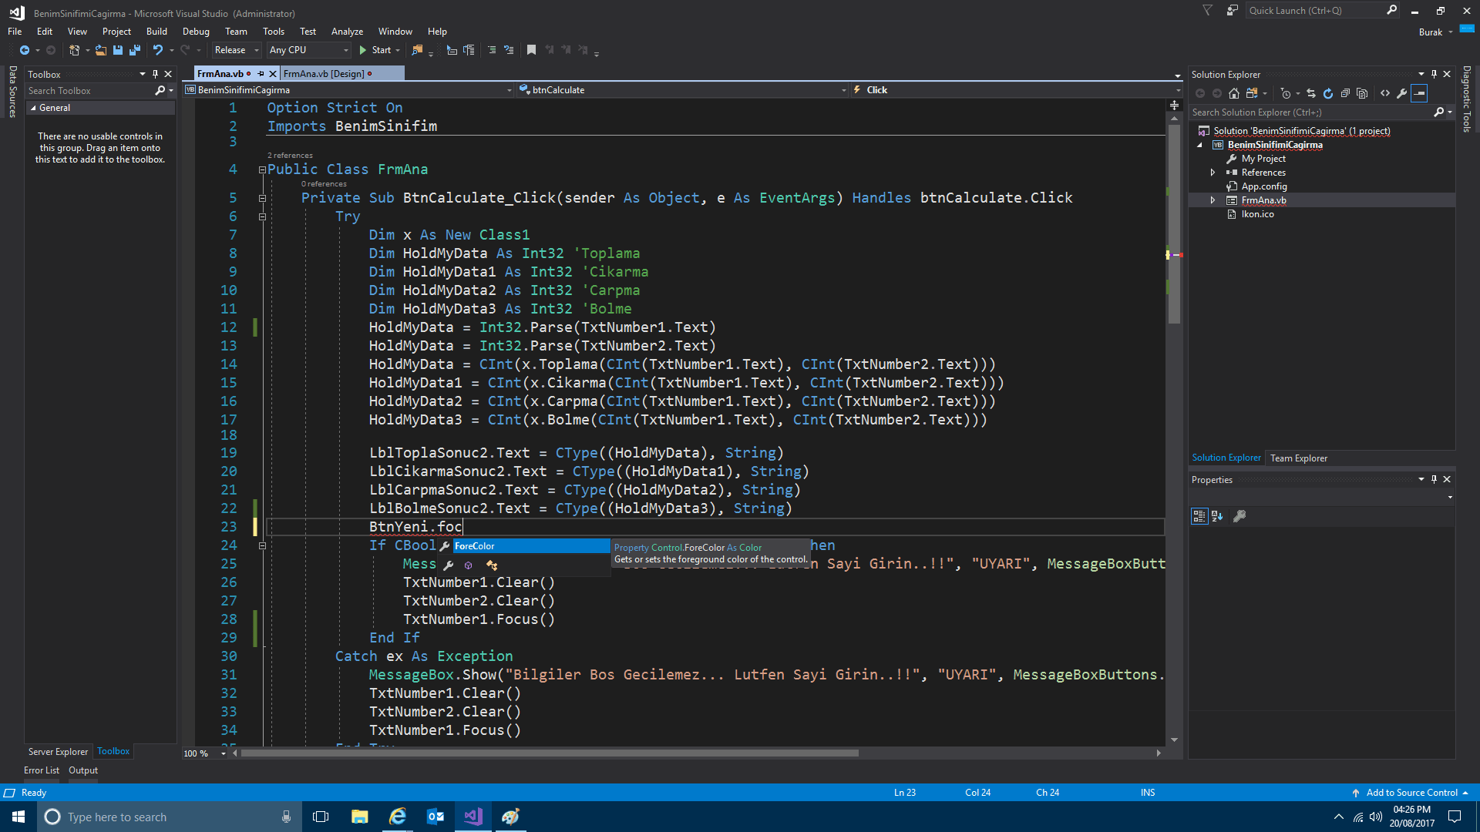Switch Properties panel to alphabetical sorting
This screenshot has width=1480, height=832.
(1216, 516)
